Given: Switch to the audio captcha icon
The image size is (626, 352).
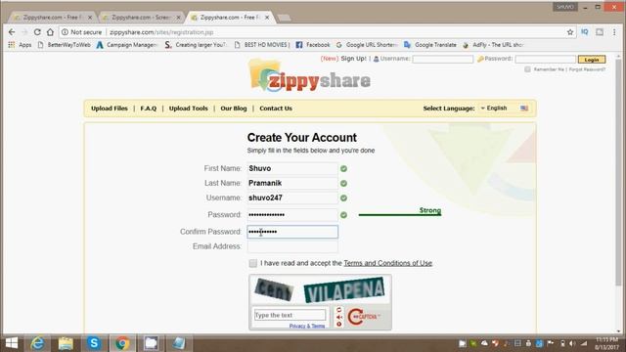Looking at the screenshot, I should pyautogui.click(x=339, y=317).
